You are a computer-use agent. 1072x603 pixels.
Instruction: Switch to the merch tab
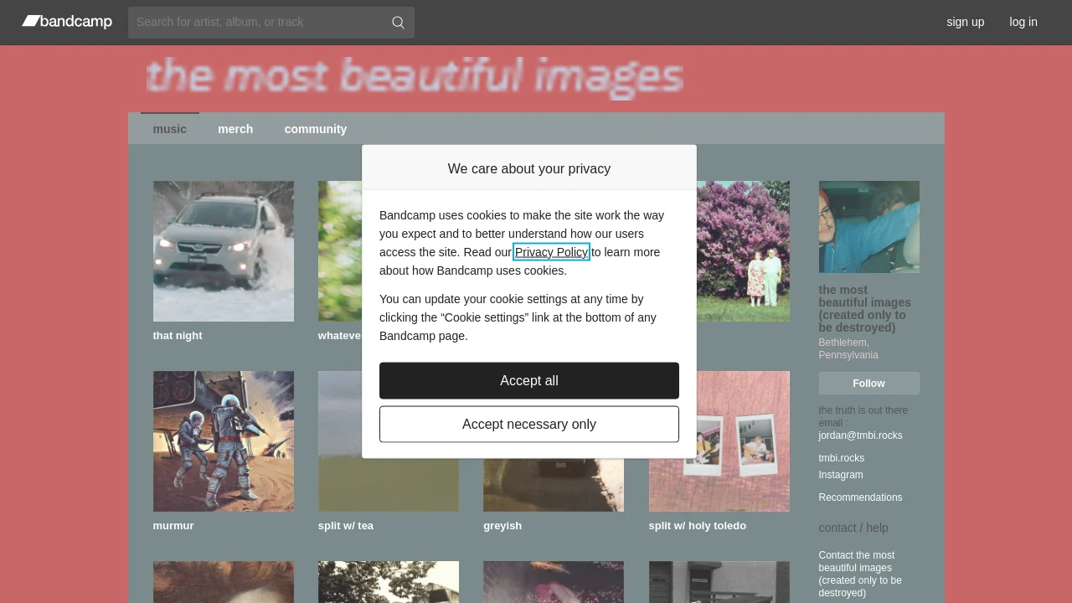(235, 129)
